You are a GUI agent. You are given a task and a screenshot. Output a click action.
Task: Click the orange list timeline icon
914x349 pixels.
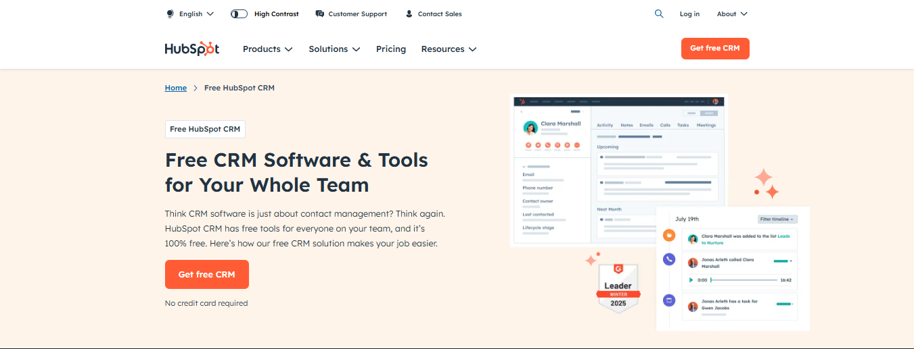669,235
